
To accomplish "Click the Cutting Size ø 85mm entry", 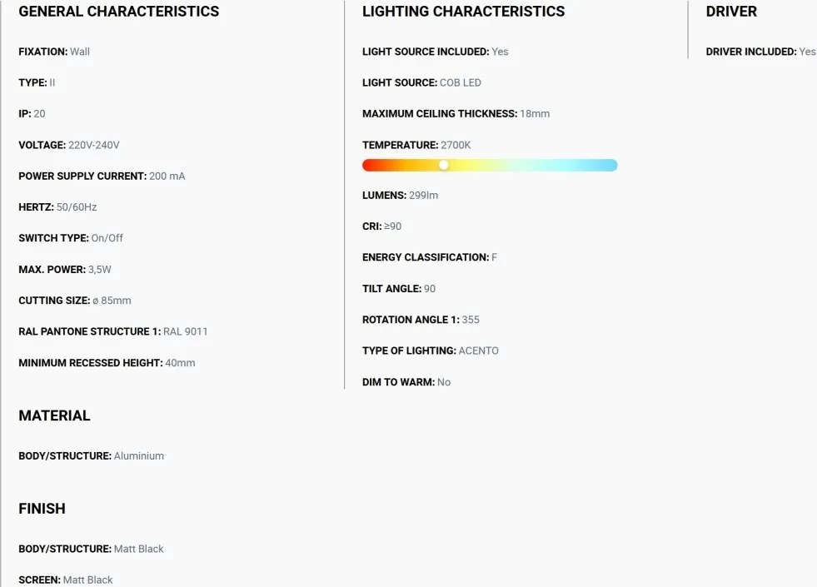I will tap(75, 301).
